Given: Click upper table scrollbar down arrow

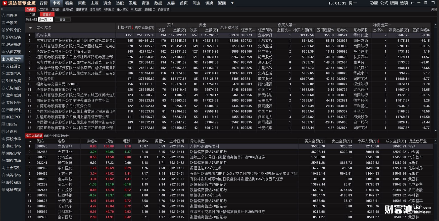Looking at the screenshot, I should tap(436, 131).
